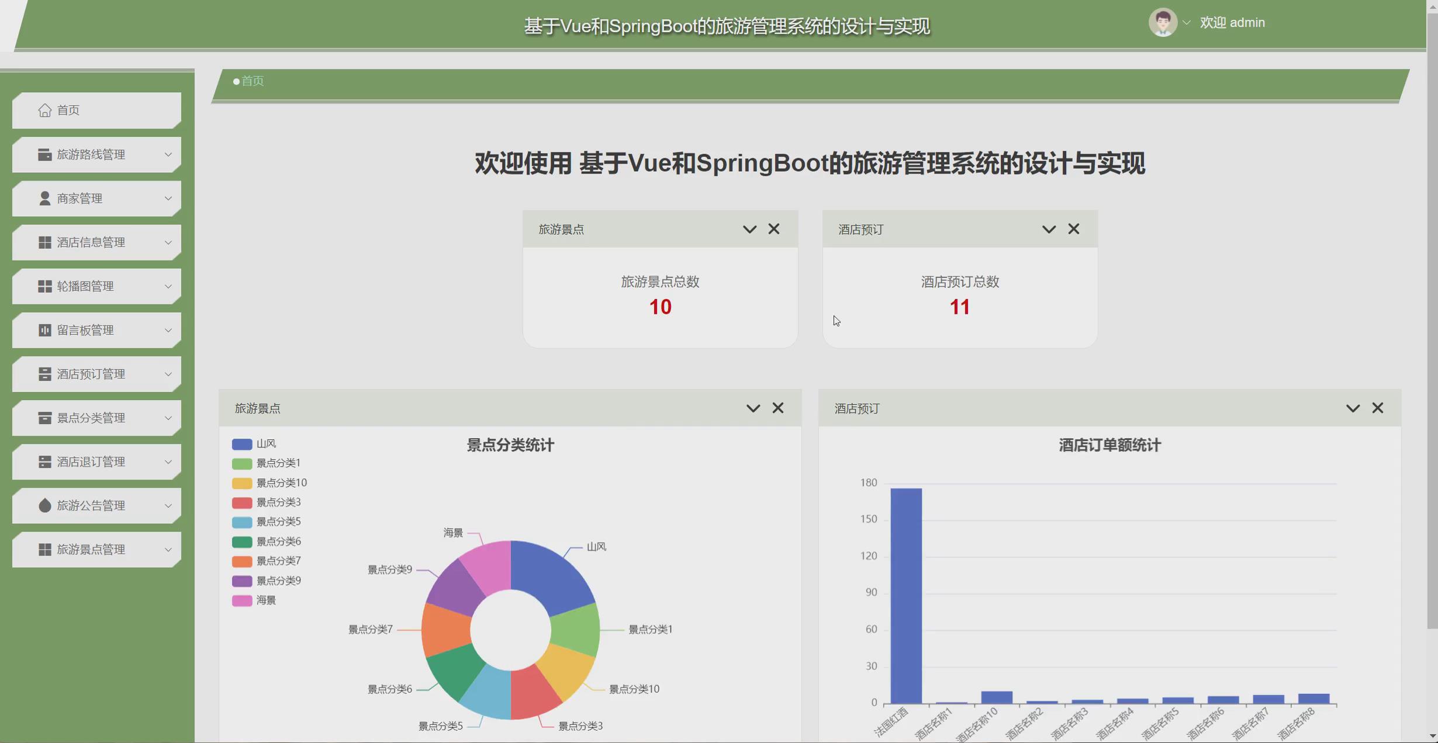Screen dimensions: 1438x743
Task: Open the 旅游路线管理 menu label
Action: (x=91, y=154)
